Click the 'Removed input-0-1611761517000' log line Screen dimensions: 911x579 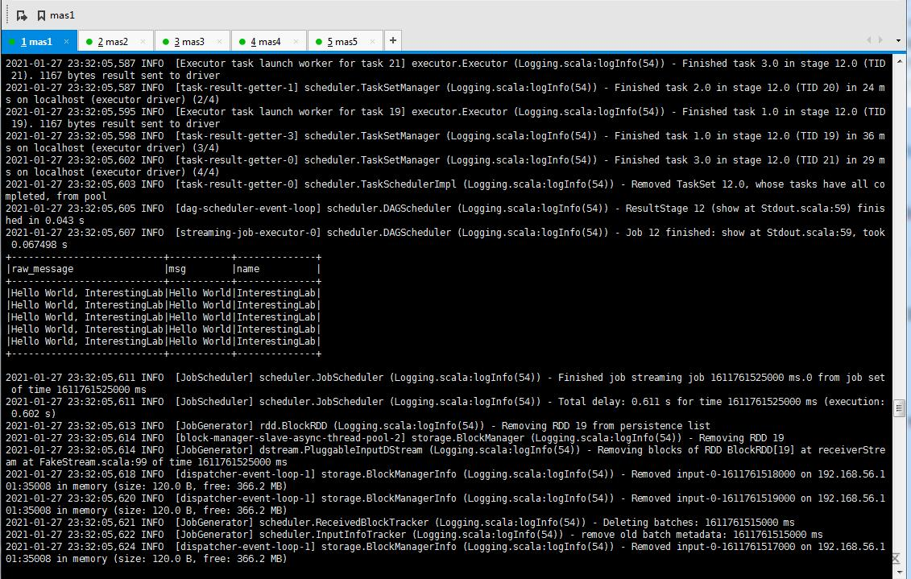[x=445, y=553]
